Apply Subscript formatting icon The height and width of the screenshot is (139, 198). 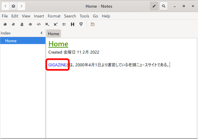[x=47, y=24]
